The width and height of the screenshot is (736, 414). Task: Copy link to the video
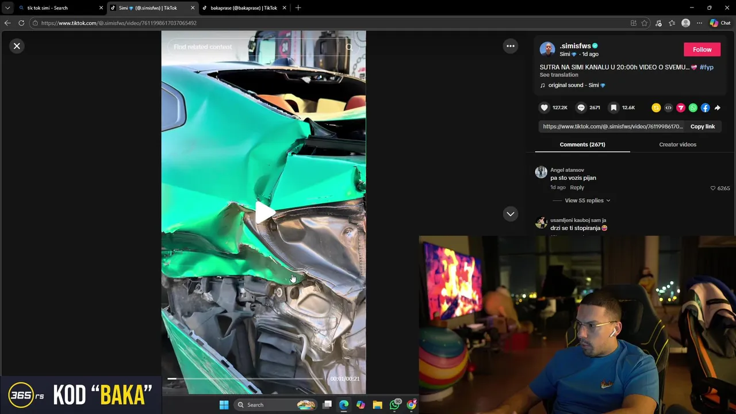(x=702, y=126)
